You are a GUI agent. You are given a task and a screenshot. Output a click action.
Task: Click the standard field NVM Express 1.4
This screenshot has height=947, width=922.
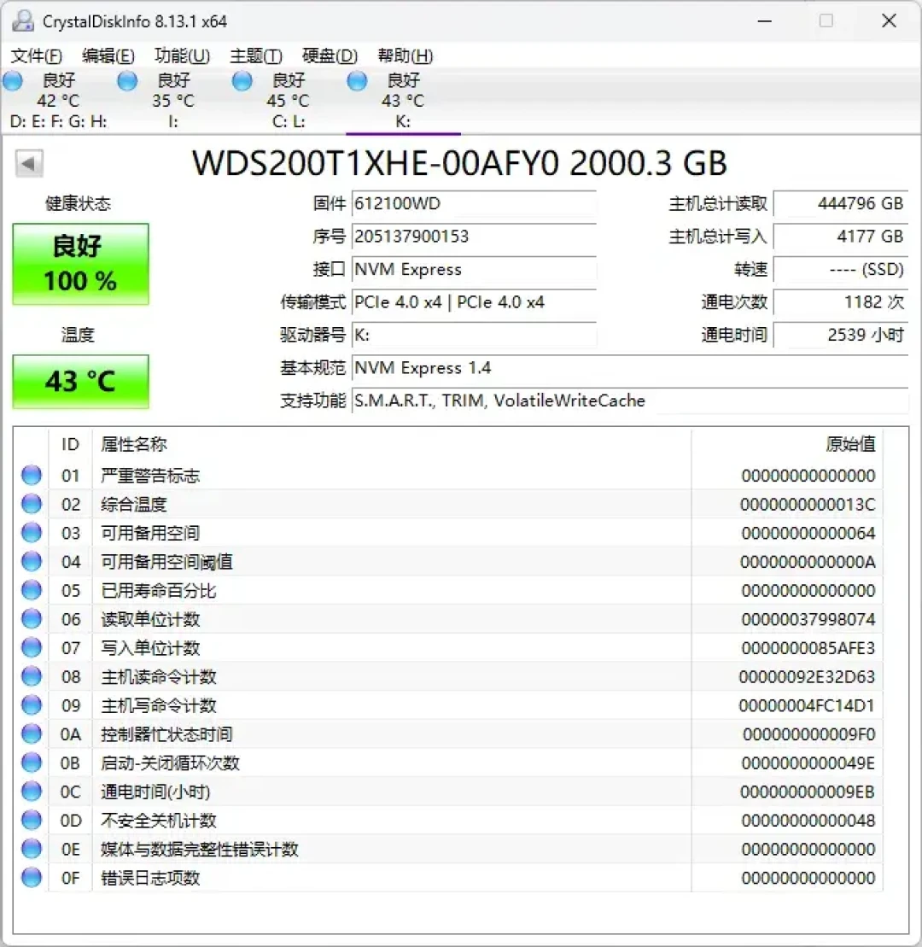pos(630,368)
